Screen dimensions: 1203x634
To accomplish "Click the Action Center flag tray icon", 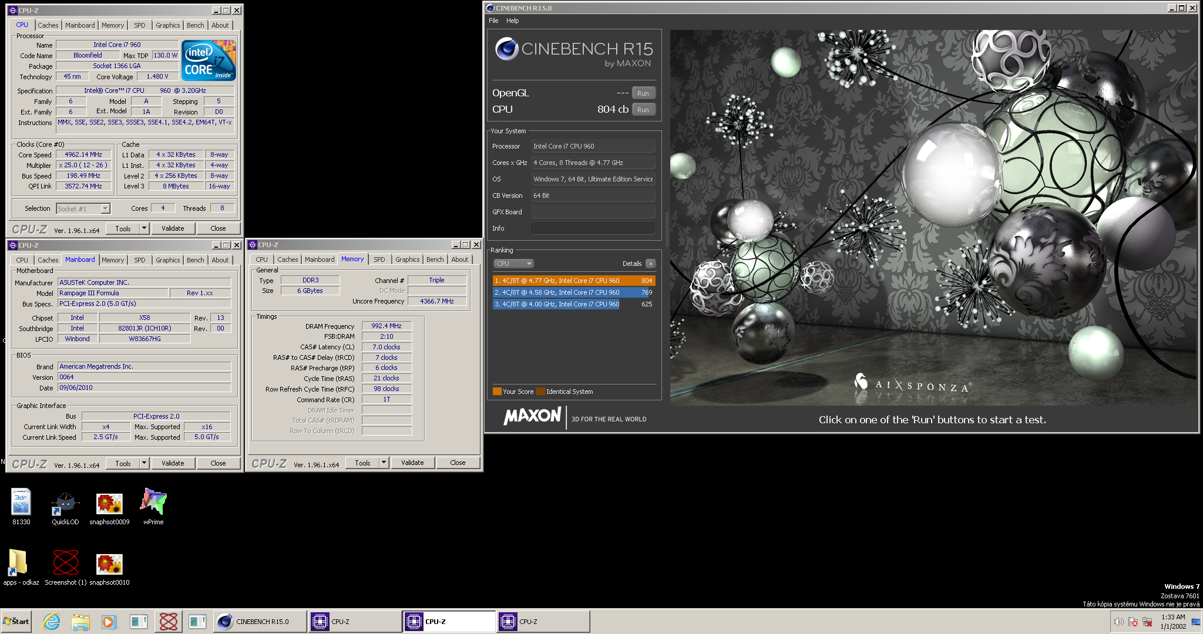I will 1133,622.
